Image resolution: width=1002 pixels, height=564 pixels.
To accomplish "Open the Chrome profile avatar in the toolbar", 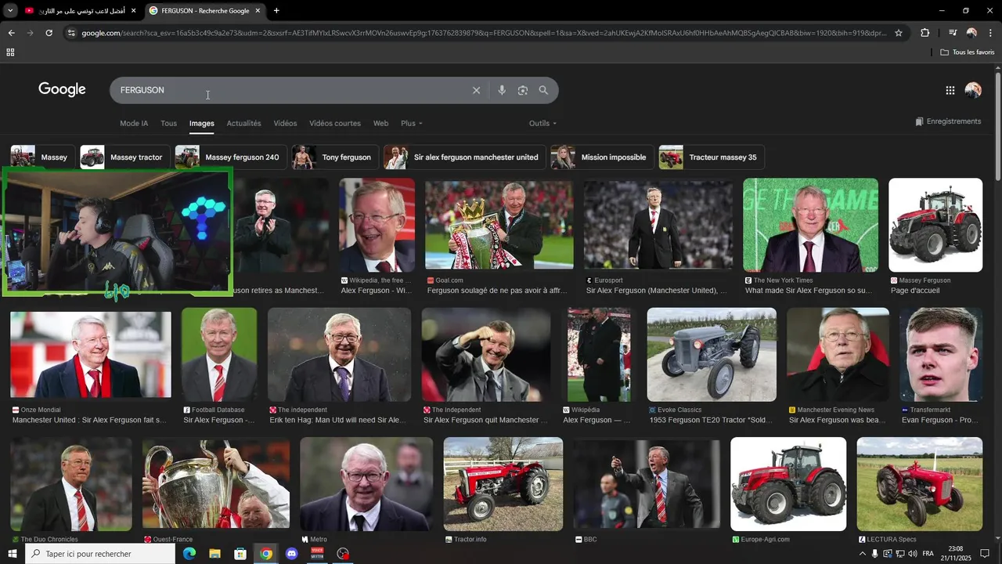I will tap(971, 33).
